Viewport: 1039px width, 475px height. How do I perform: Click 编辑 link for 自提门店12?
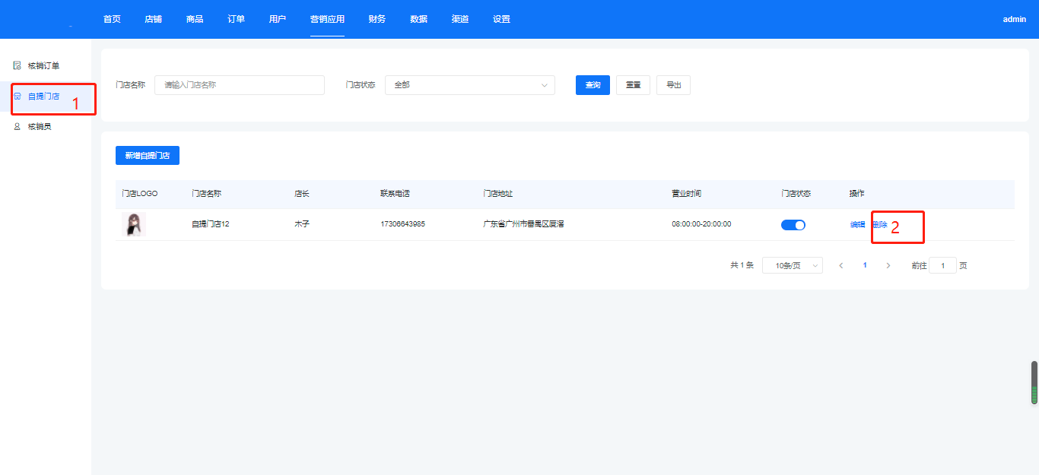pos(857,225)
